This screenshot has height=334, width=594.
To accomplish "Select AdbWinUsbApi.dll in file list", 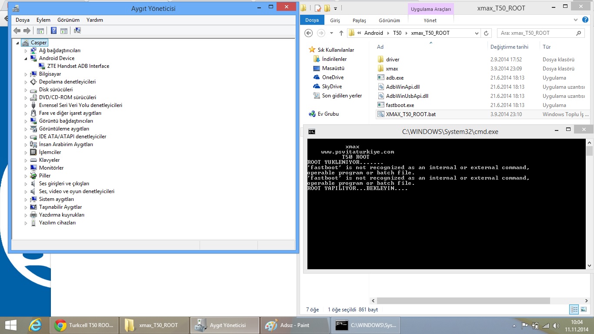I will coord(407,96).
